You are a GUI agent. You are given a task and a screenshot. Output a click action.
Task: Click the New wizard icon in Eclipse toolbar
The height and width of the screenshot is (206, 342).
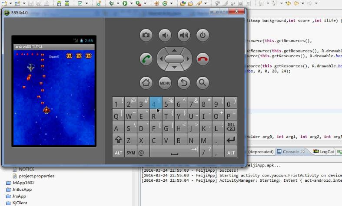(x=4, y=3)
